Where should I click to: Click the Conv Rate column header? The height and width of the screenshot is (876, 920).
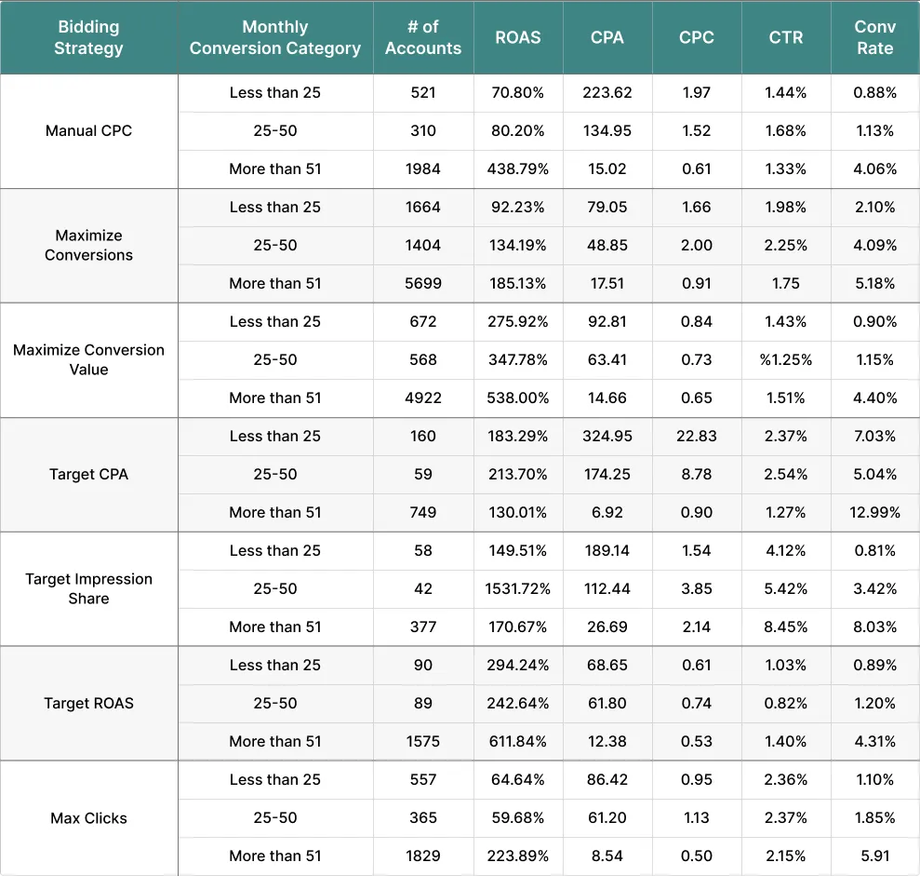[x=874, y=37]
